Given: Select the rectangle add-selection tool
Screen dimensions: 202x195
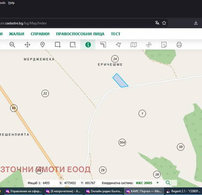Looking at the screenshot, I should 58,44.
